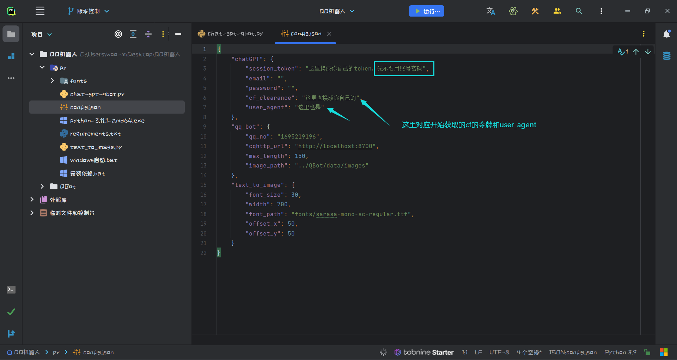Viewport: 677px width, 360px height.
Task: Click the Translate icon in toolbar
Action: (x=490, y=11)
